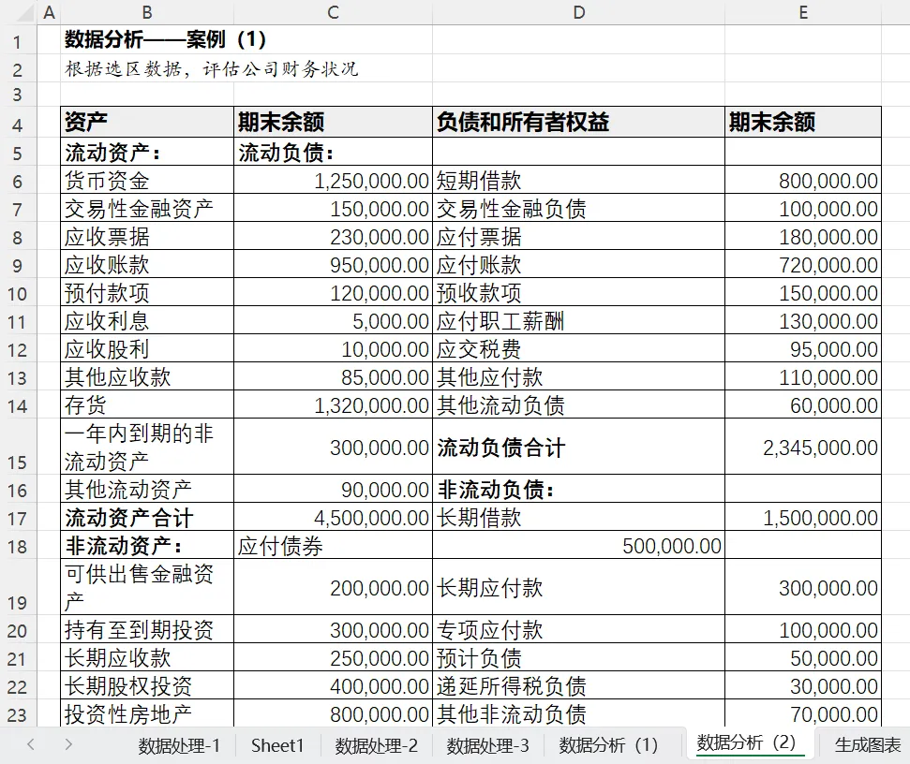Click the 期末余额 header in column E

(803, 122)
